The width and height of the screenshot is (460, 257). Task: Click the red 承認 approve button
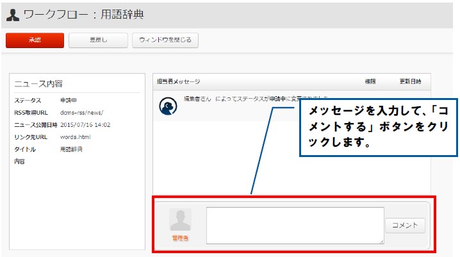coord(35,40)
